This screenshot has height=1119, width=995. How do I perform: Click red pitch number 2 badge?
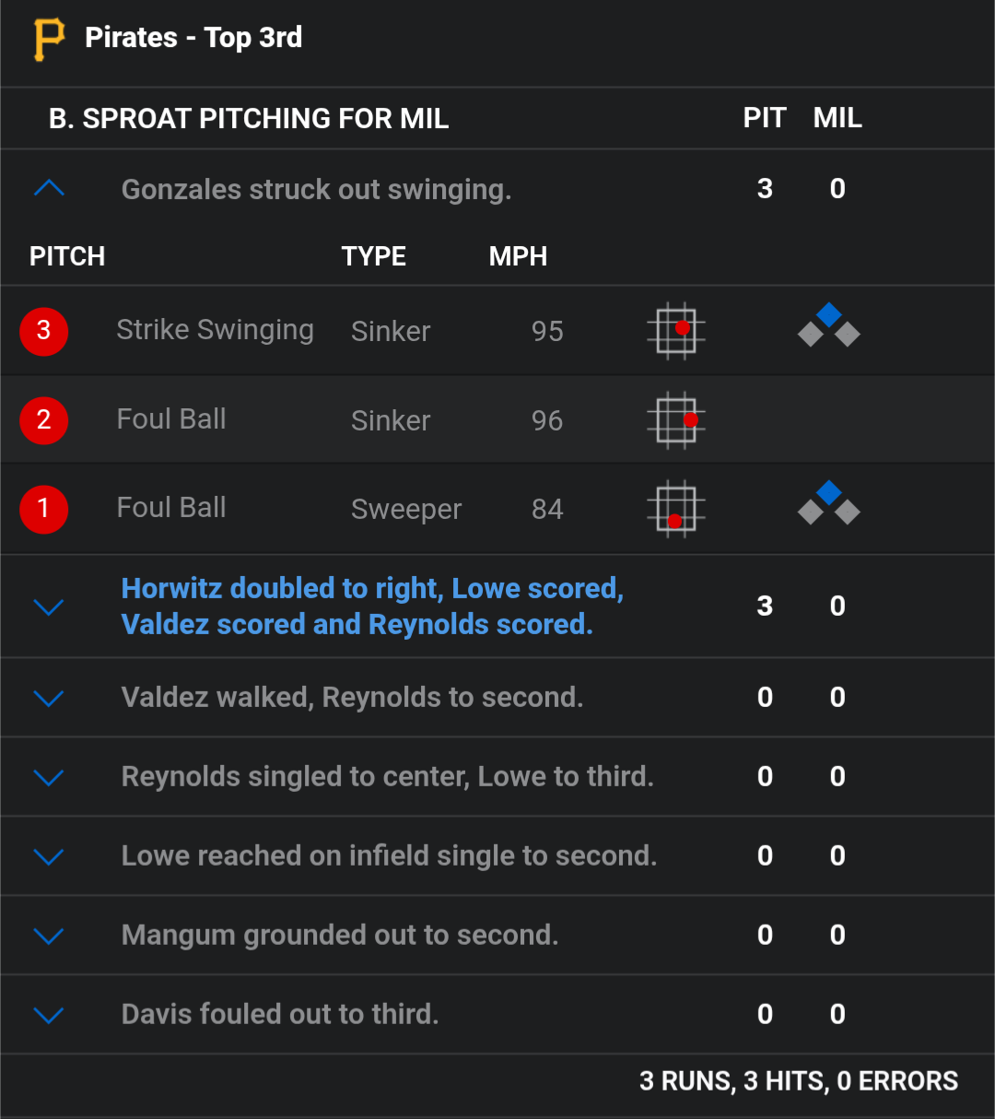point(43,419)
